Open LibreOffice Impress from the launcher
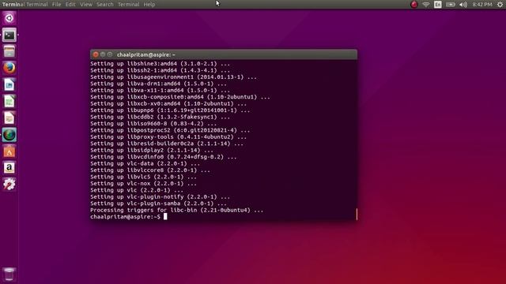The width and height of the screenshot is (506, 284). [9, 118]
